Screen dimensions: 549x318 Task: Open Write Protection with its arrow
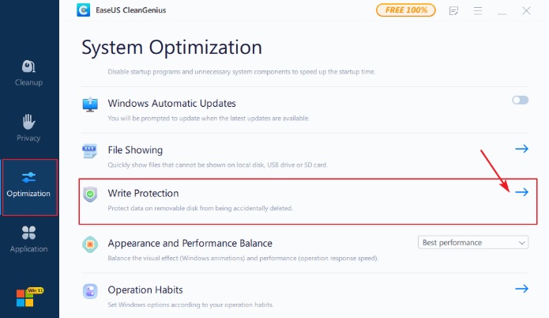click(521, 192)
